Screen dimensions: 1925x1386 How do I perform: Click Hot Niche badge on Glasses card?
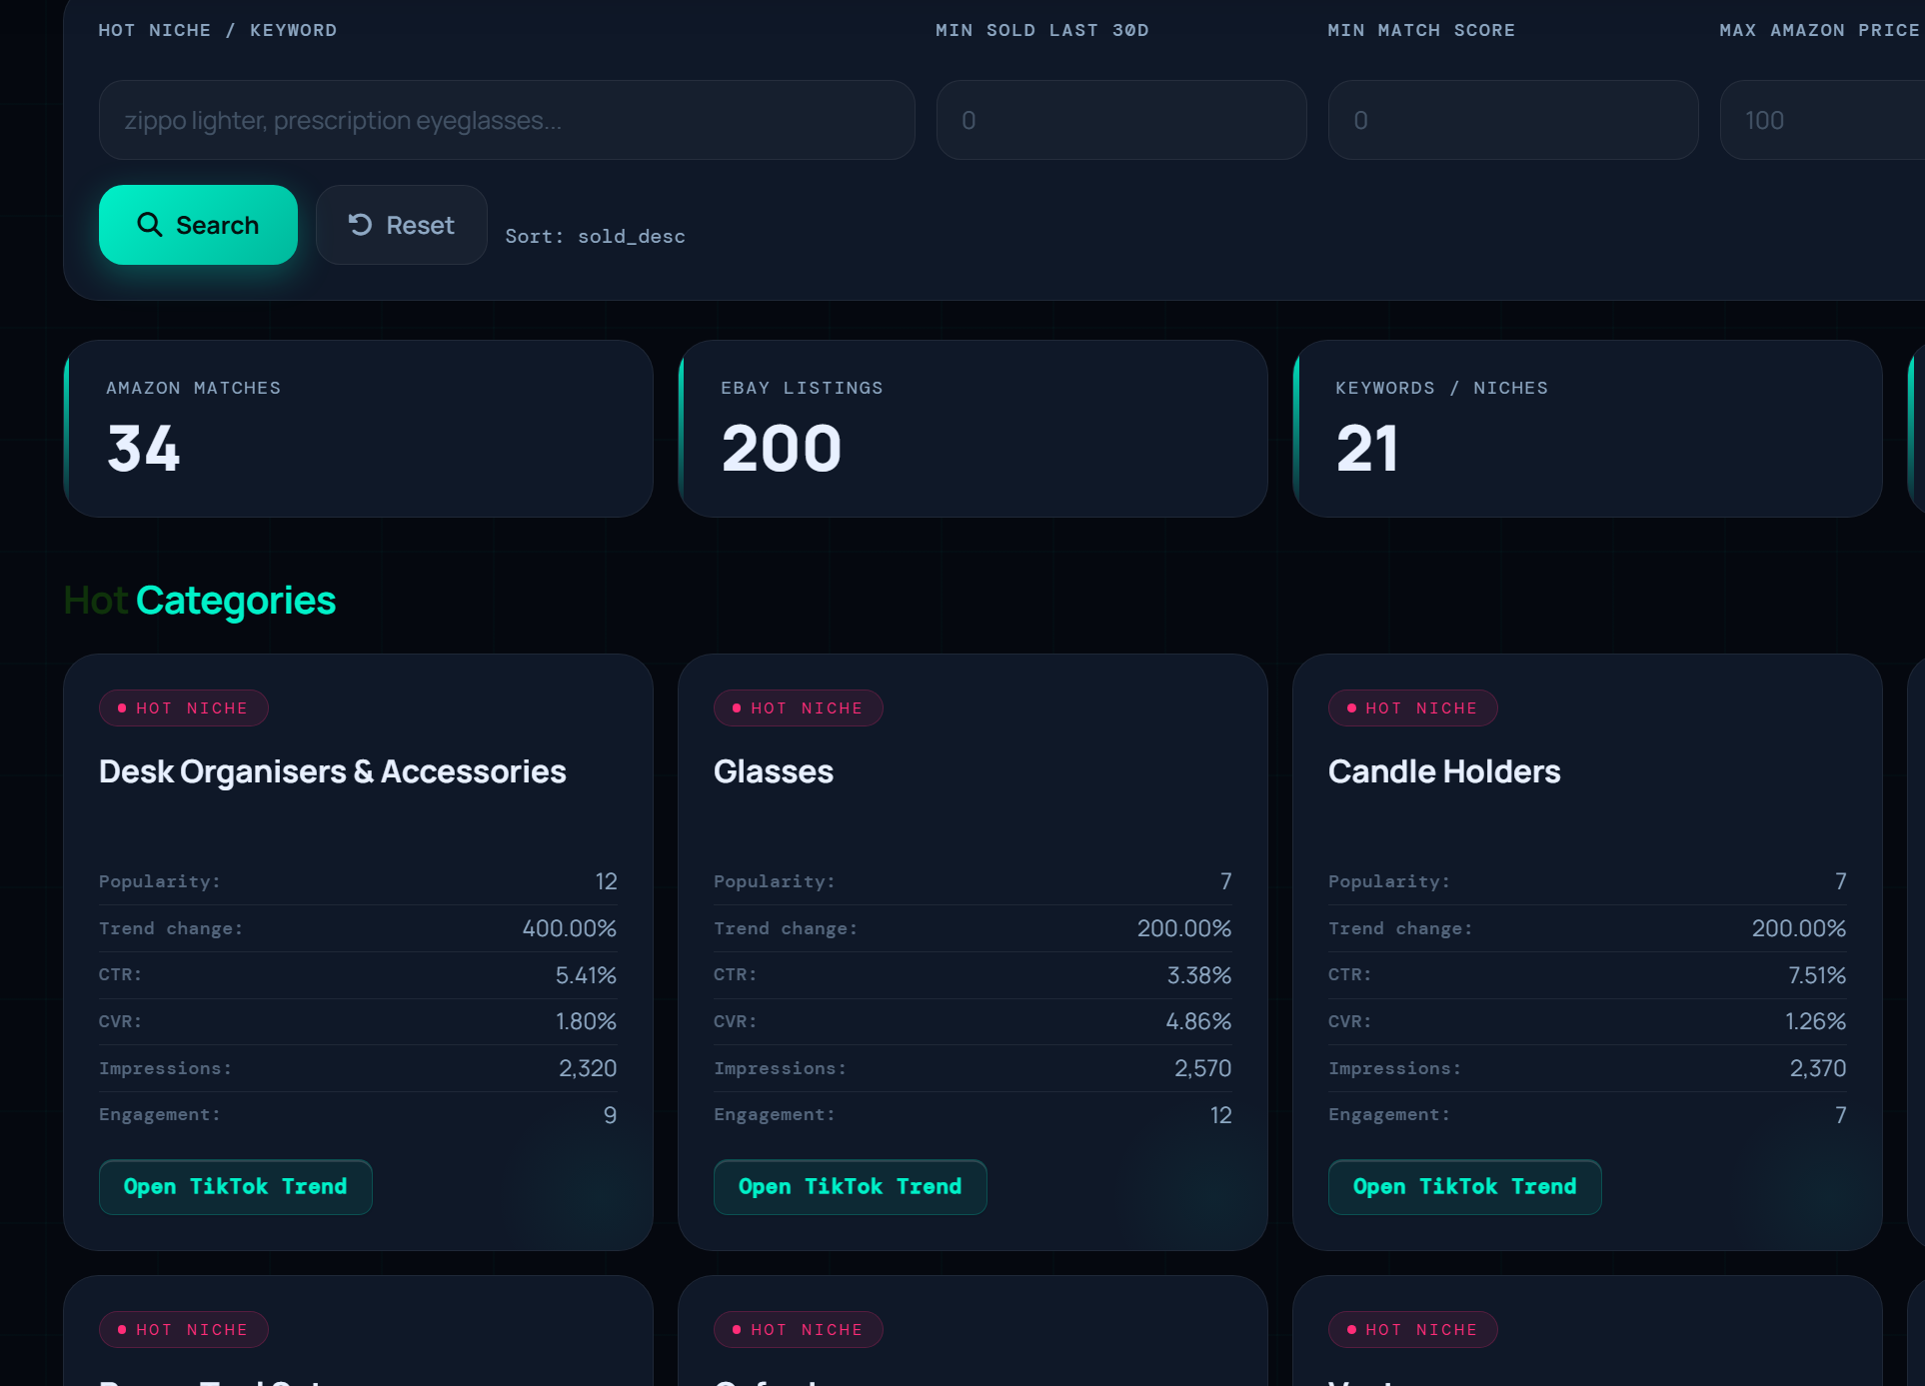click(x=798, y=708)
